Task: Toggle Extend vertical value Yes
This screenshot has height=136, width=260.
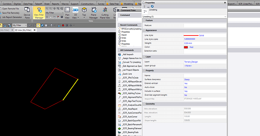Action: pyautogui.click(x=186, y=83)
